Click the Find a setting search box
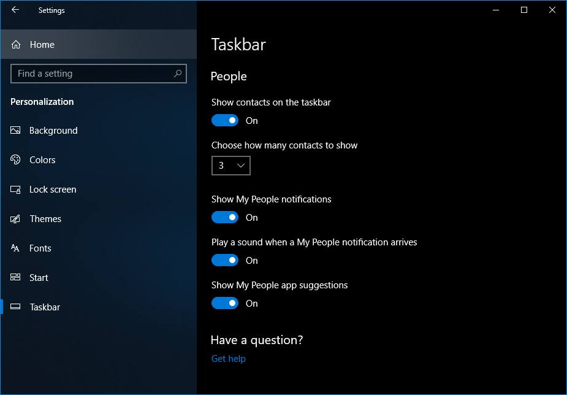 pyautogui.click(x=92, y=74)
